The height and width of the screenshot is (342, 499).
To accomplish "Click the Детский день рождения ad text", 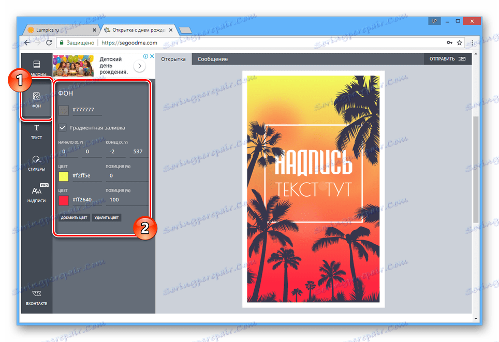I will click(113, 66).
